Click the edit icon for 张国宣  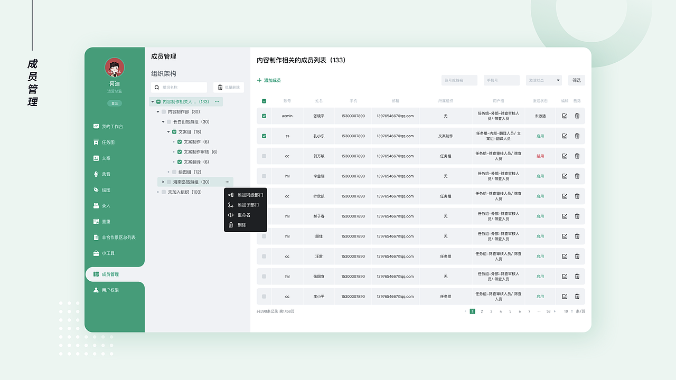pyautogui.click(x=565, y=277)
